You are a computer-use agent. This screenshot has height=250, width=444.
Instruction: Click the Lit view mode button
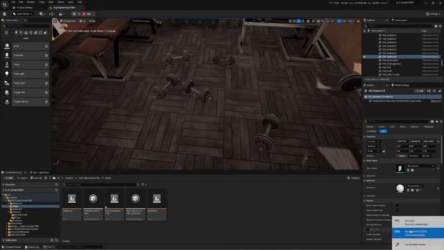pyautogui.click(x=83, y=21)
